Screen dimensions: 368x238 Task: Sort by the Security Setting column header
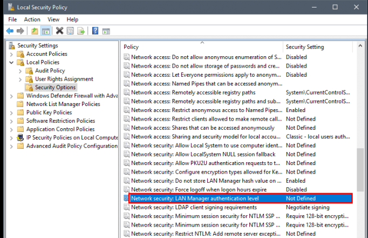[318, 47]
